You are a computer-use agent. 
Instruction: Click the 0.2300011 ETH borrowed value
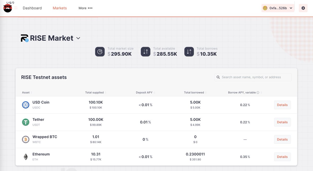point(195,154)
